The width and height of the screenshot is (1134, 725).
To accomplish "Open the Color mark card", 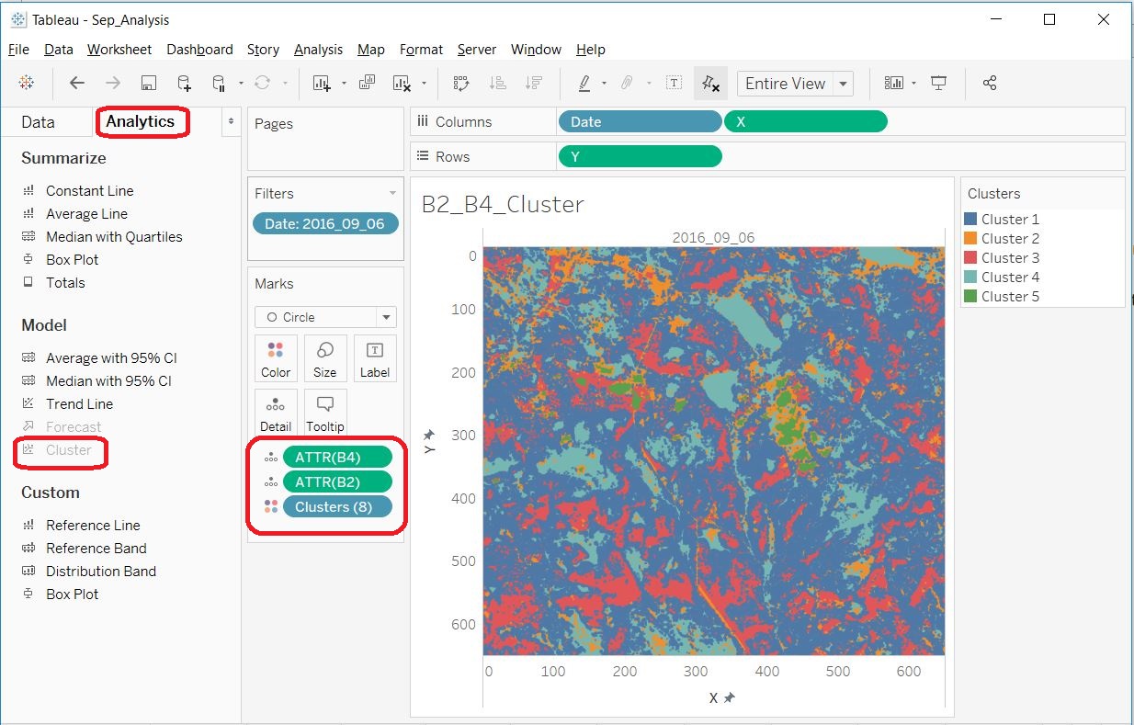I will (x=276, y=358).
